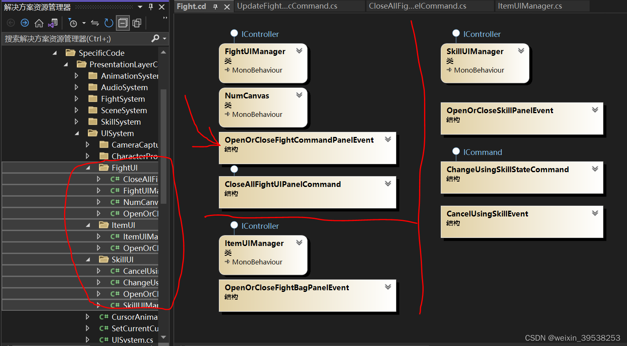This screenshot has width=627, height=346.
Task: Expand OpenOrCloseFightBagPanelEvent struct chevron
Action: 388,287
